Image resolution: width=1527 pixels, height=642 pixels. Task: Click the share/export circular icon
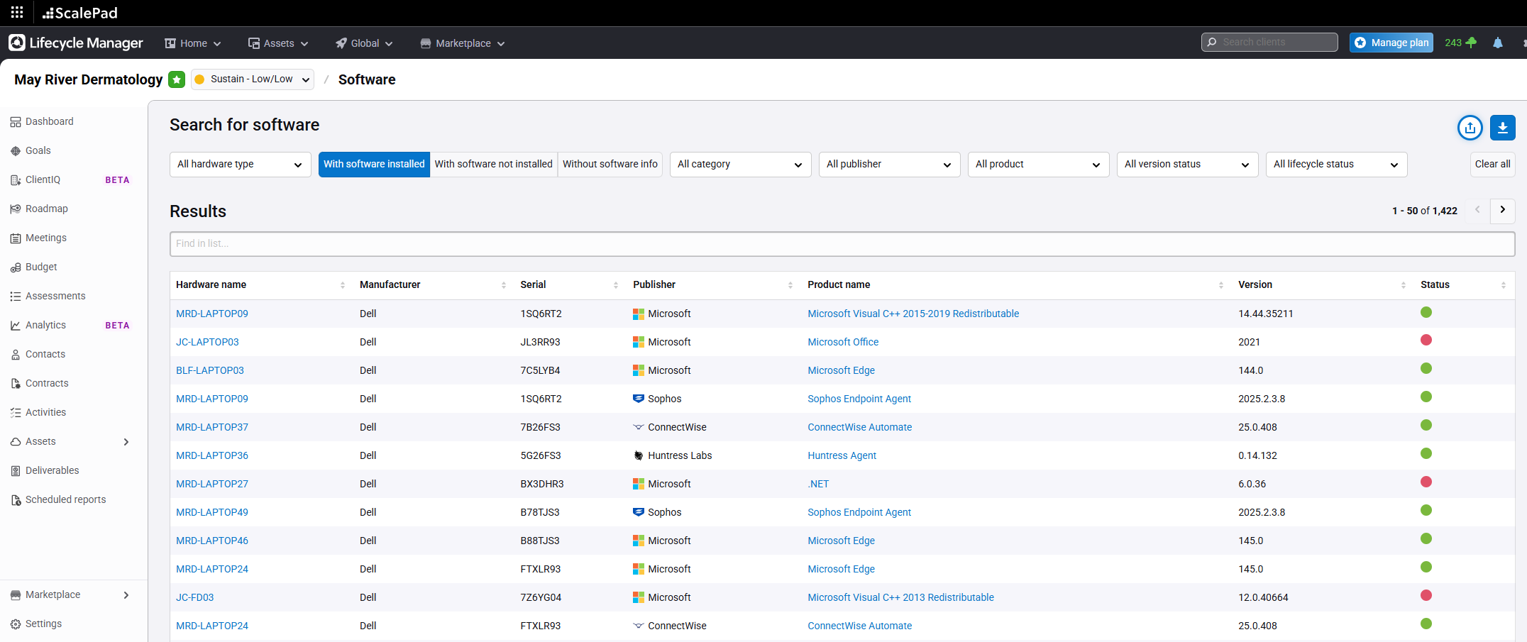coord(1470,128)
